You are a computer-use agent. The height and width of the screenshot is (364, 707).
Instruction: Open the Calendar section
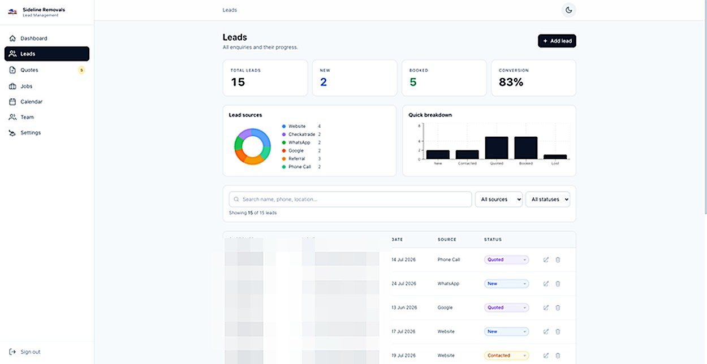(x=47, y=102)
